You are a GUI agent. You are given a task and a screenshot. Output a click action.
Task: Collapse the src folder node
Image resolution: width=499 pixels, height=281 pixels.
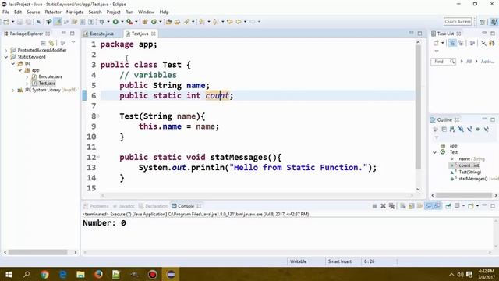click(x=13, y=64)
